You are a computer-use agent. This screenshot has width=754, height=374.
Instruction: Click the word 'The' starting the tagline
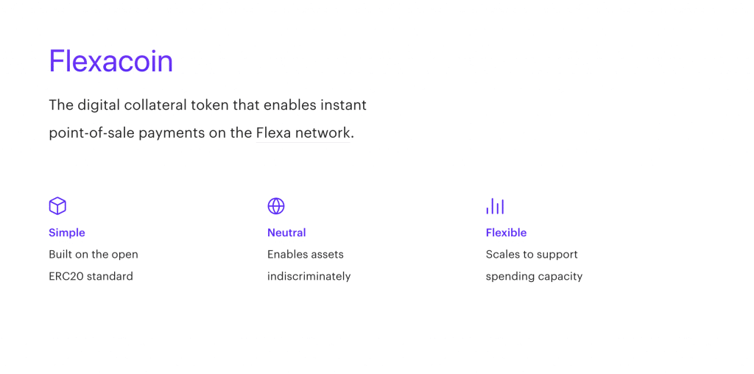61,105
